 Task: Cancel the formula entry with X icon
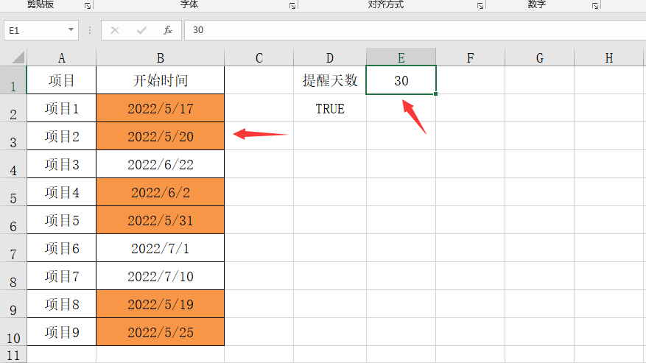click(x=115, y=30)
